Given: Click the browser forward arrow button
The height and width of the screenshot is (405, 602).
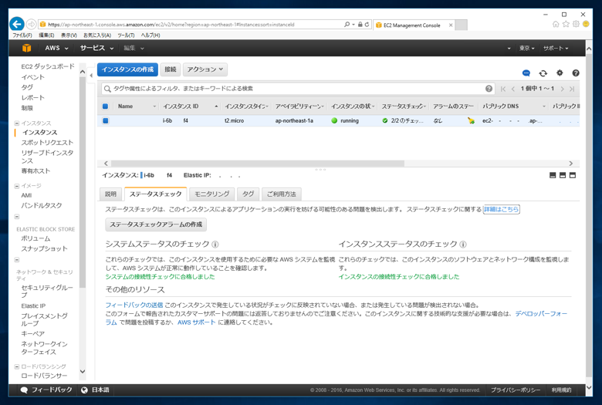Looking at the screenshot, I should [x=32, y=24].
